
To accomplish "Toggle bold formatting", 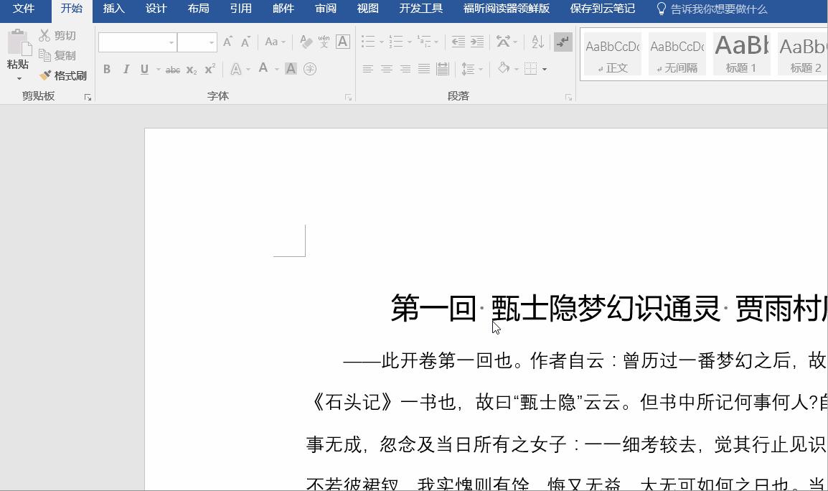I will tap(107, 69).
